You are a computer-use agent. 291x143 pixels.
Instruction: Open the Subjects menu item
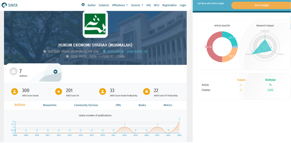tap(104, 5)
